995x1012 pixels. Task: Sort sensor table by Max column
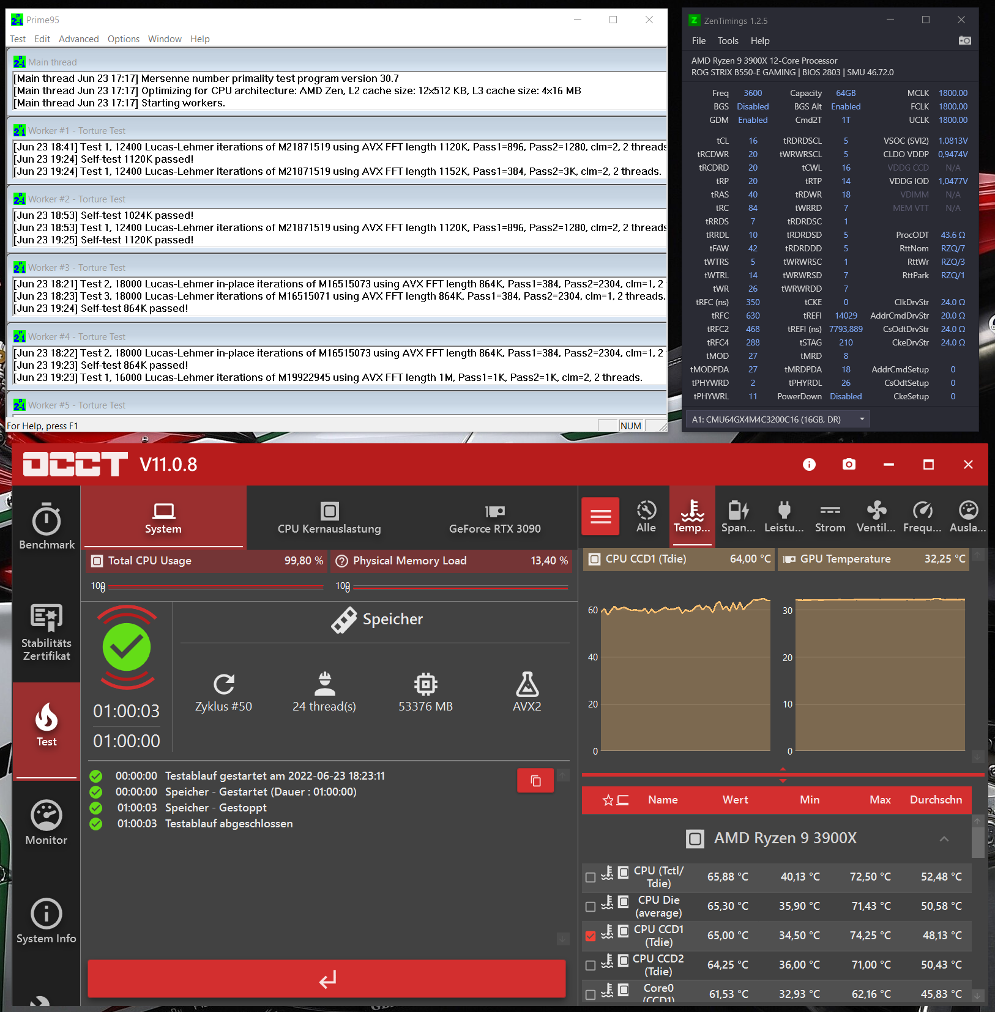880,800
